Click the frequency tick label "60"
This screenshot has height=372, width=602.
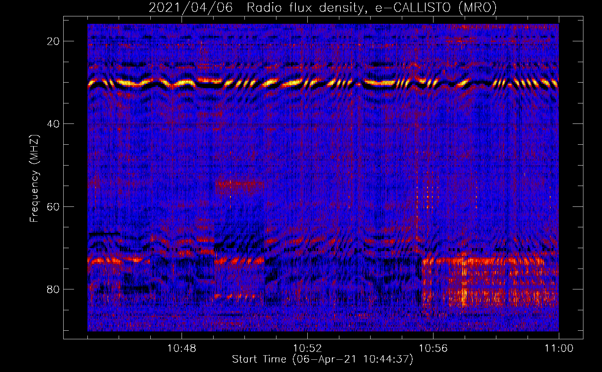click(x=54, y=206)
